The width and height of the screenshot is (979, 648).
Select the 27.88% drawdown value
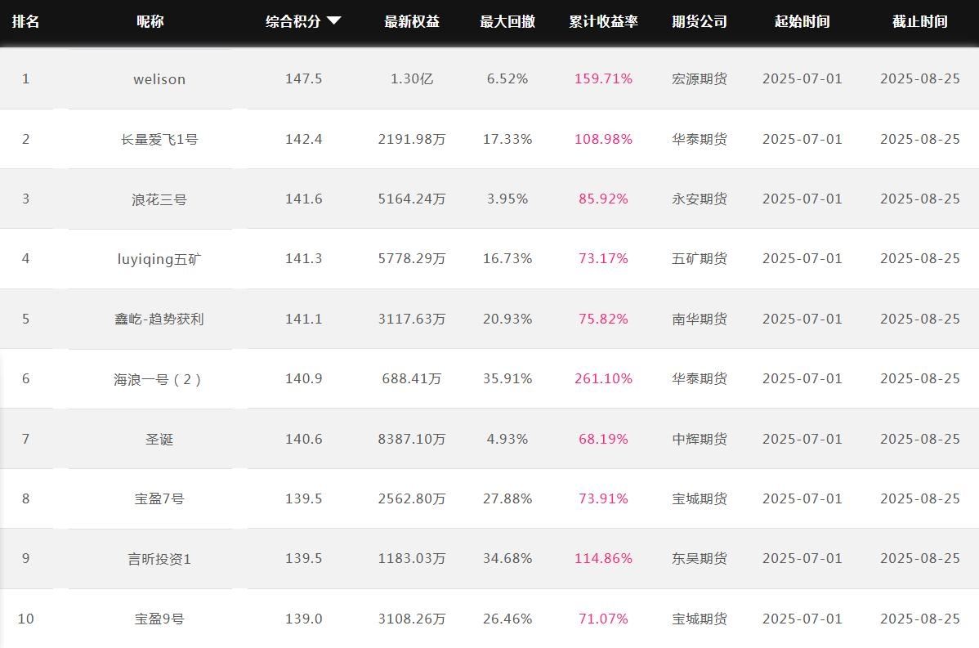(x=507, y=498)
